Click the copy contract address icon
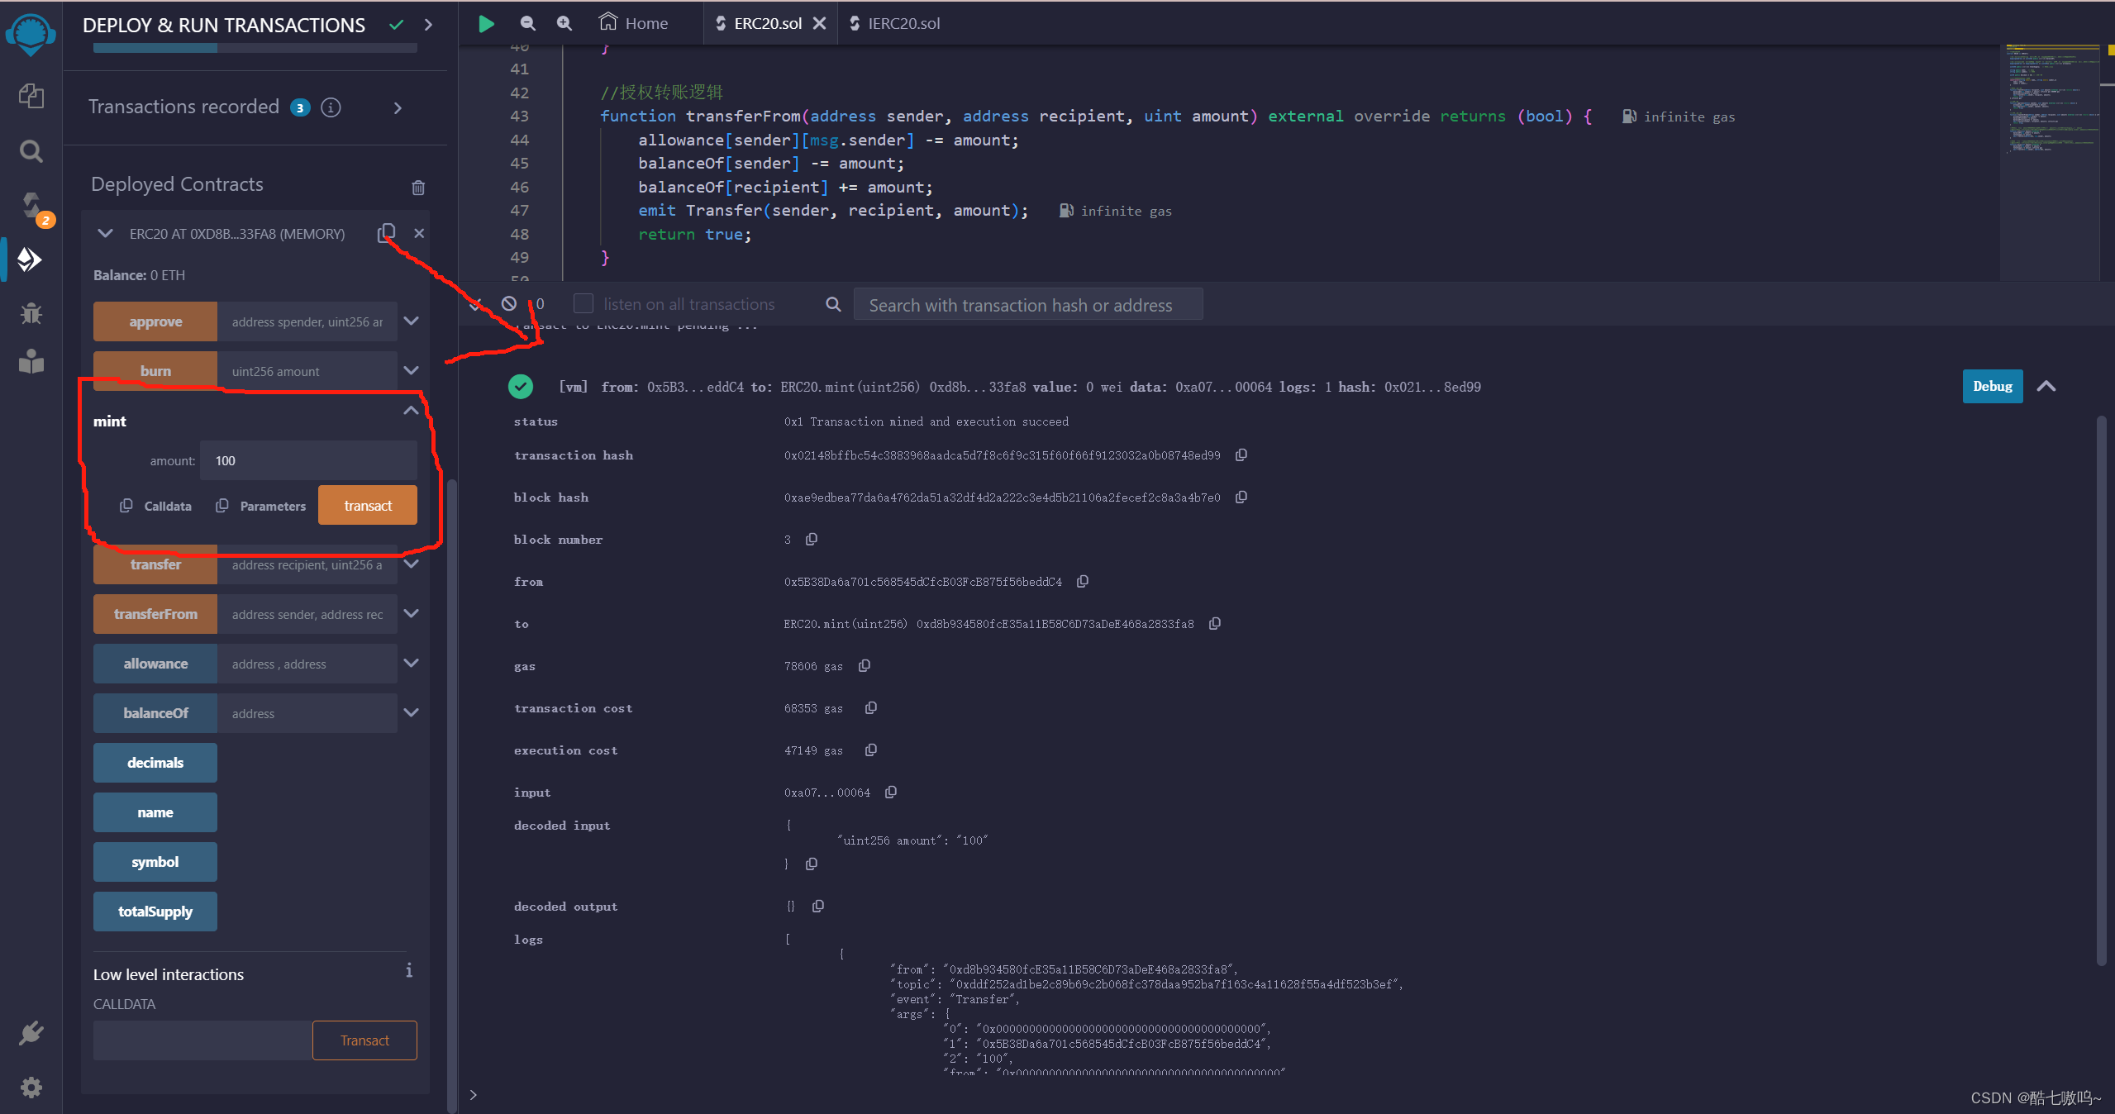 (388, 232)
